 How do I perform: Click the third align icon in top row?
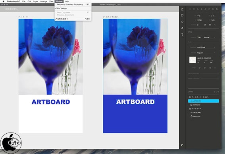[198, 9]
